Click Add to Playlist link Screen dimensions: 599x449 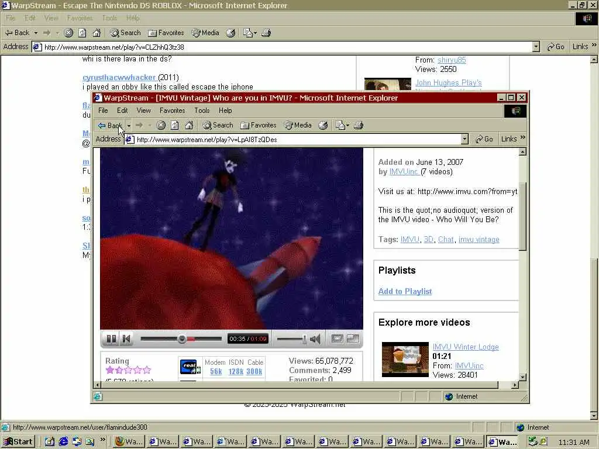coord(405,291)
